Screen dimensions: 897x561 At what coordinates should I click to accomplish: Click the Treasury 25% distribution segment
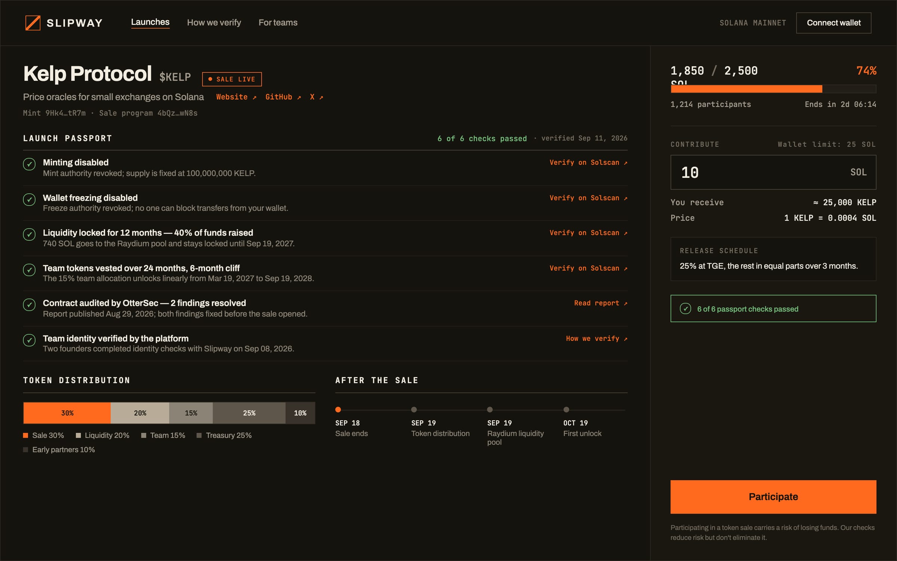[x=249, y=413]
